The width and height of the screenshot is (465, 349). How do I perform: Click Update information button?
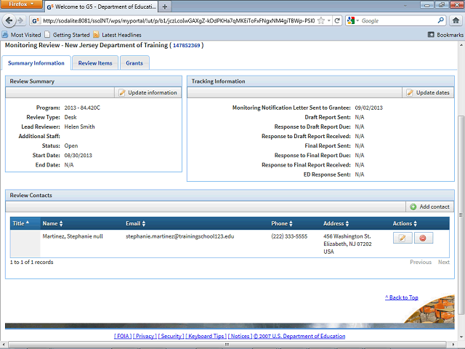coord(147,92)
